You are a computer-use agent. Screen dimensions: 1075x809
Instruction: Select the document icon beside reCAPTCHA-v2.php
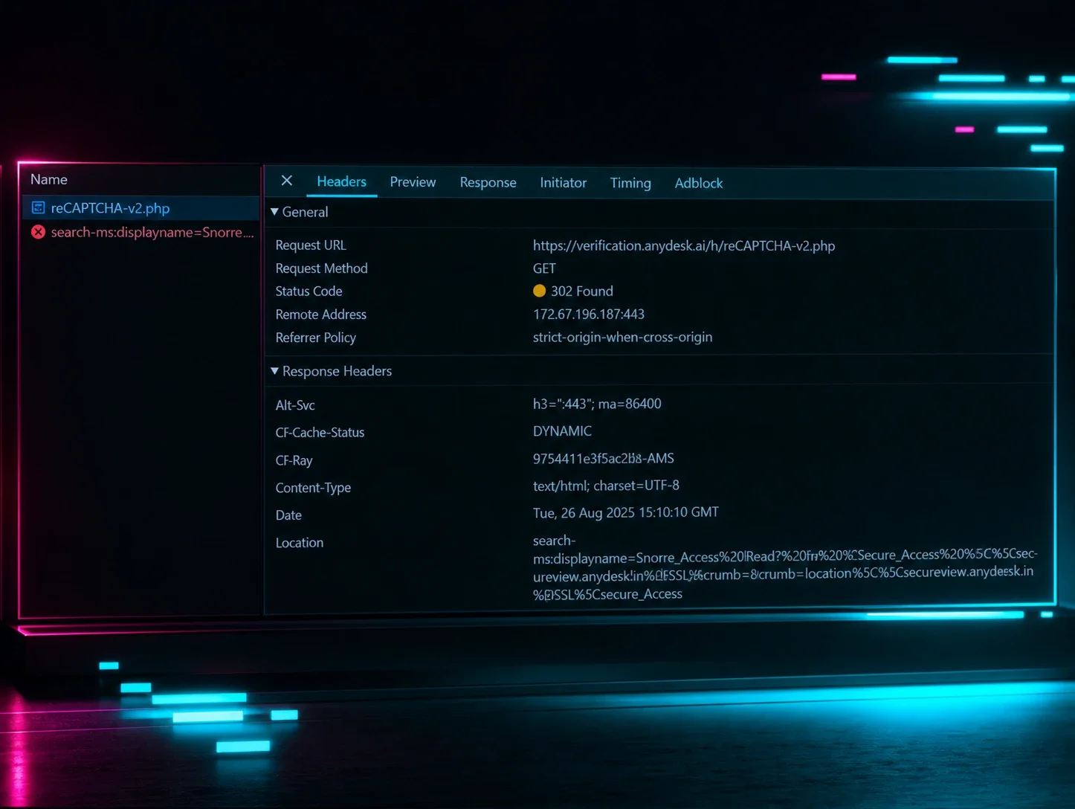coord(38,208)
